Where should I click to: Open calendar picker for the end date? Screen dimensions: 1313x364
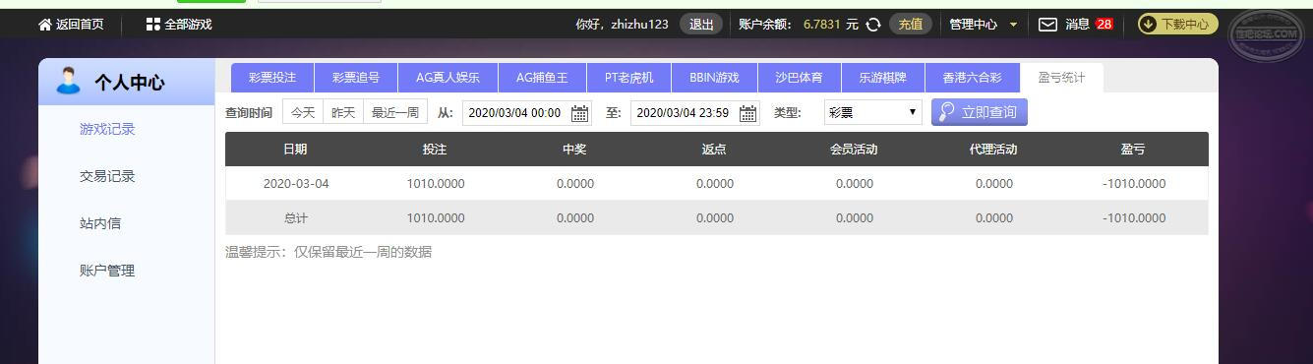tap(748, 113)
